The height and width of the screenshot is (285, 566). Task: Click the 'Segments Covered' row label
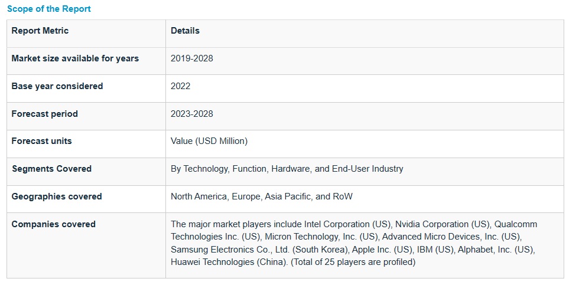pos(52,169)
